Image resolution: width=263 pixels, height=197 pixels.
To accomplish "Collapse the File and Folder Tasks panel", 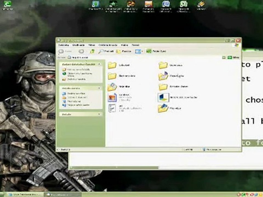I will pyautogui.click(x=99, y=64).
